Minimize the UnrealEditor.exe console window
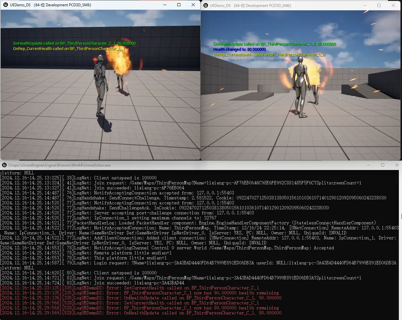 [x=368, y=165]
